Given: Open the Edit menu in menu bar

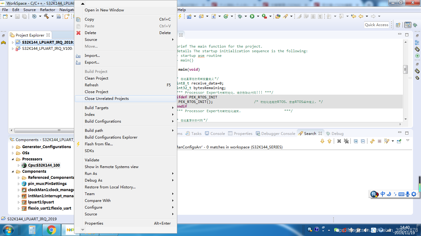Looking at the screenshot, I should click(x=16, y=10).
